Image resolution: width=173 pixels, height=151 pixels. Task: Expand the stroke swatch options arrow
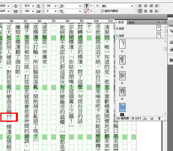tap(91, 11)
